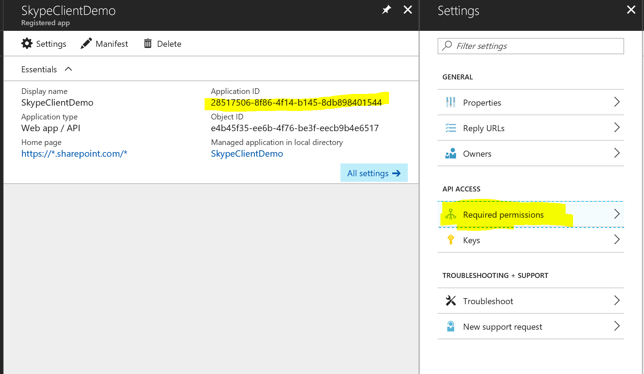Open the Properties settings label
Image resolution: width=644 pixels, height=374 pixels.
tap(482, 103)
